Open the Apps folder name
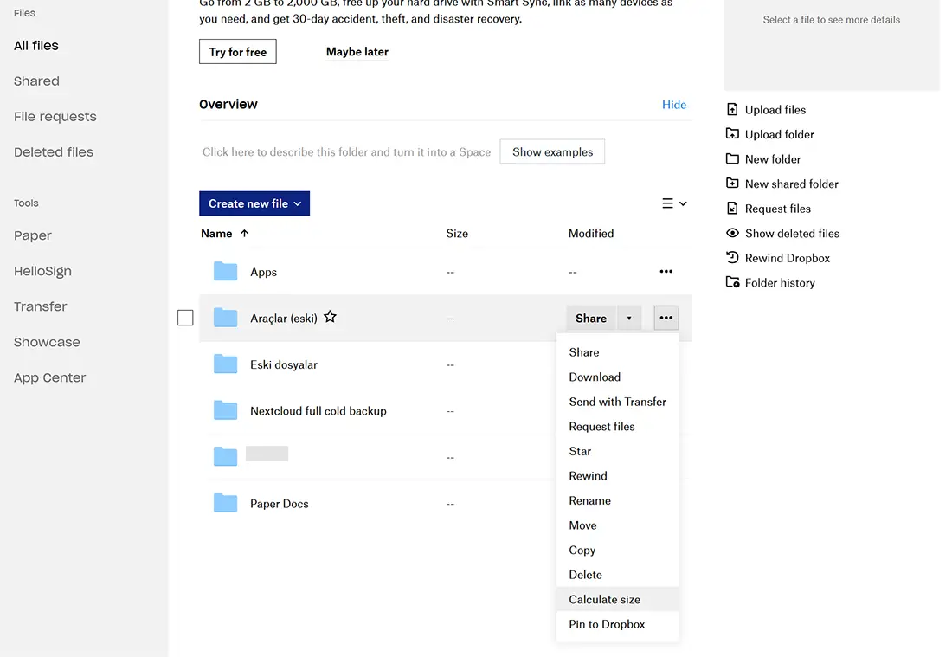The height and width of the screenshot is (657, 952). [263, 272]
